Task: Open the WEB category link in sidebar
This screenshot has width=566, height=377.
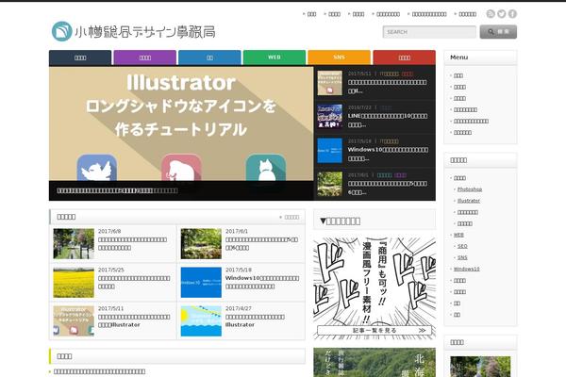Action: pos(458,235)
